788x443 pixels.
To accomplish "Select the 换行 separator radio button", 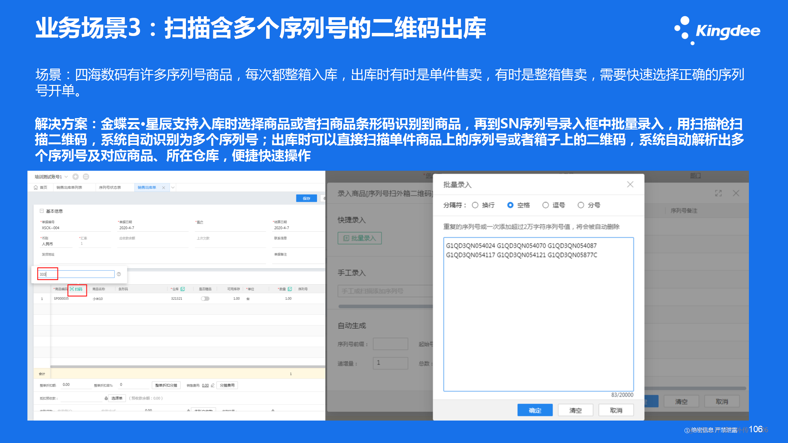I will click(475, 205).
